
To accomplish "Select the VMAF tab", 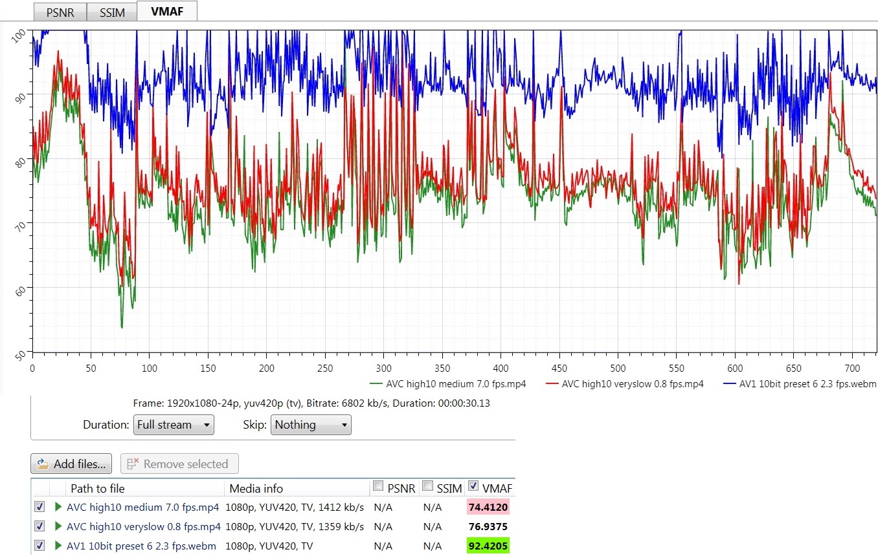I will pyautogui.click(x=168, y=11).
